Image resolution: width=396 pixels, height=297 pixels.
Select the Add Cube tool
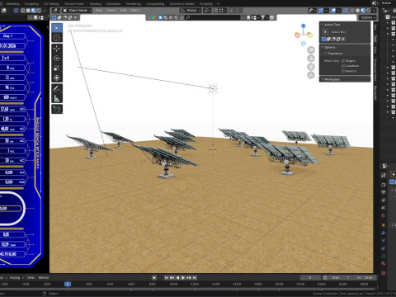(57, 109)
